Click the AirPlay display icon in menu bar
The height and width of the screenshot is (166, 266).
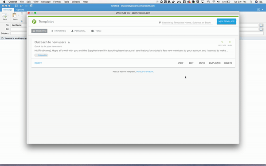point(203,2)
